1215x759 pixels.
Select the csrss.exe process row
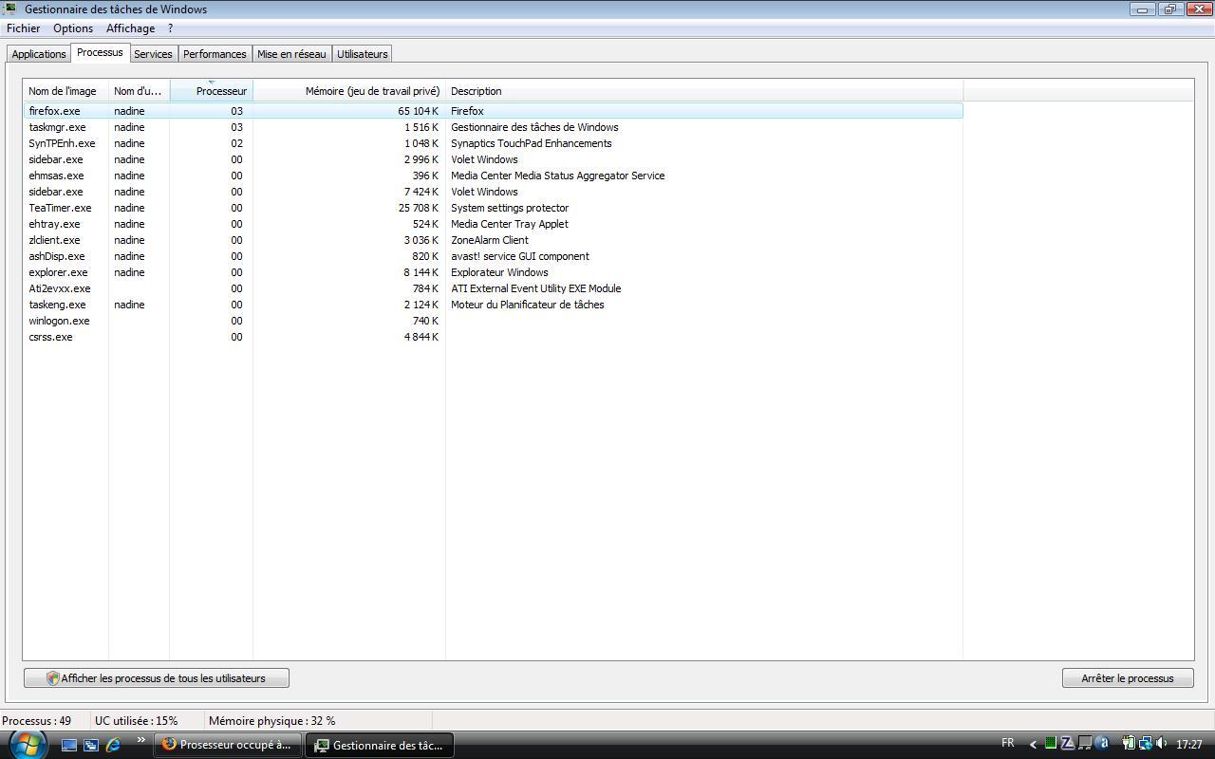click(x=494, y=337)
